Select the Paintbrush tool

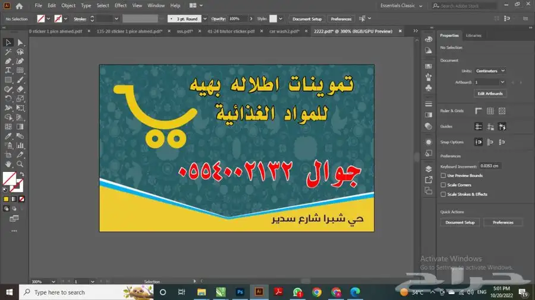20,80
